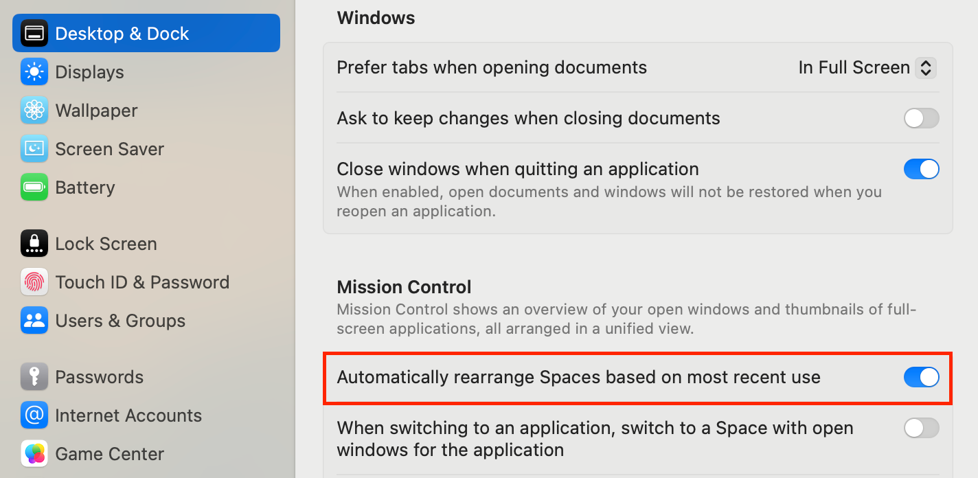Select Internet Accounts in sidebar
This screenshot has width=978, height=478.
(x=146, y=415)
